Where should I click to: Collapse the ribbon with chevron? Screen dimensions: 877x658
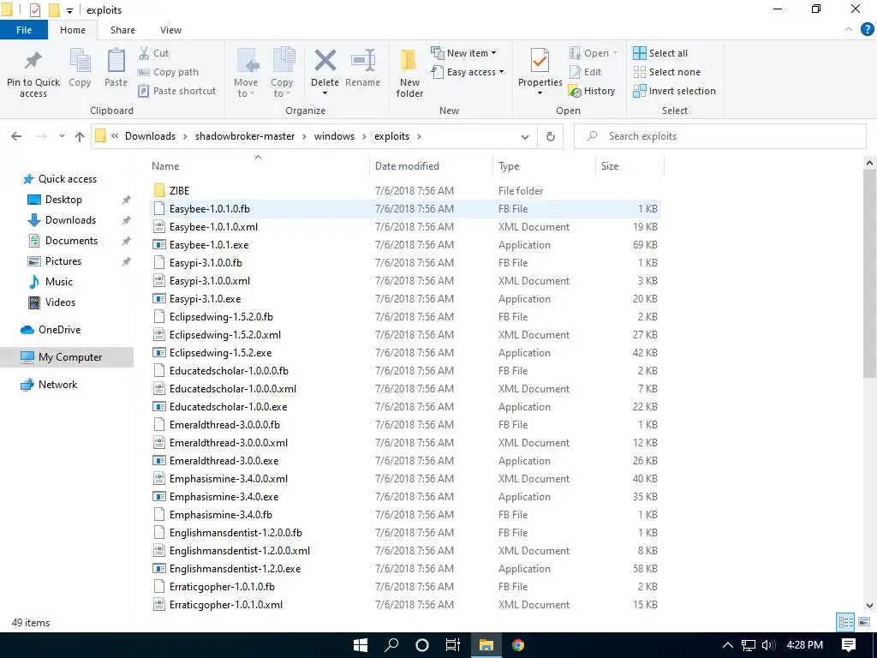click(849, 30)
